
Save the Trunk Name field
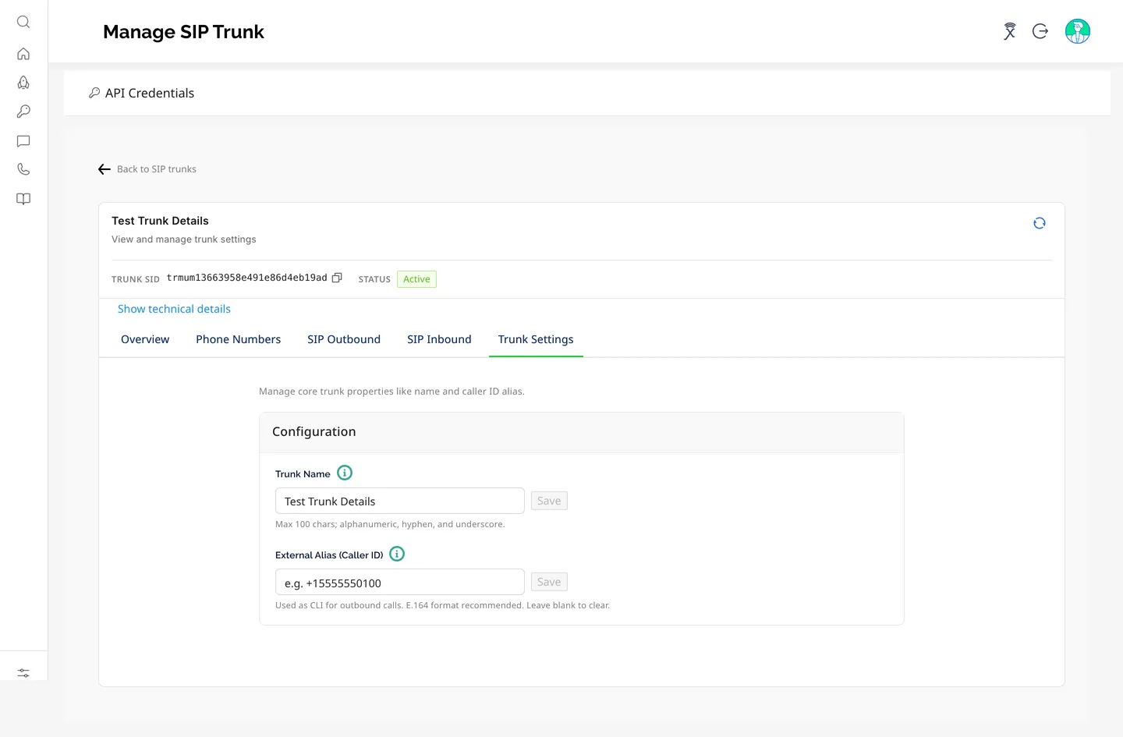(x=549, y=501)
